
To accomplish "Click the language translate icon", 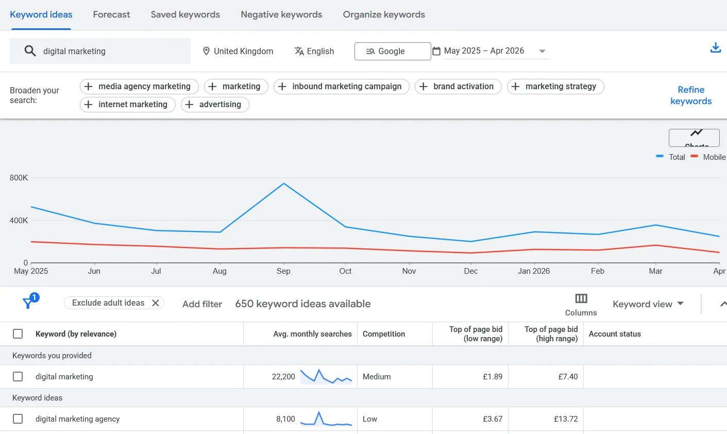I will click(x=299, y=51).
